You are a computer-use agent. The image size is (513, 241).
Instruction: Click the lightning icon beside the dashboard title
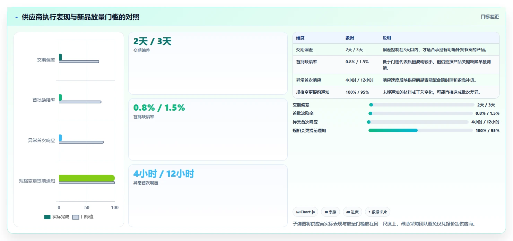point(17,17)
